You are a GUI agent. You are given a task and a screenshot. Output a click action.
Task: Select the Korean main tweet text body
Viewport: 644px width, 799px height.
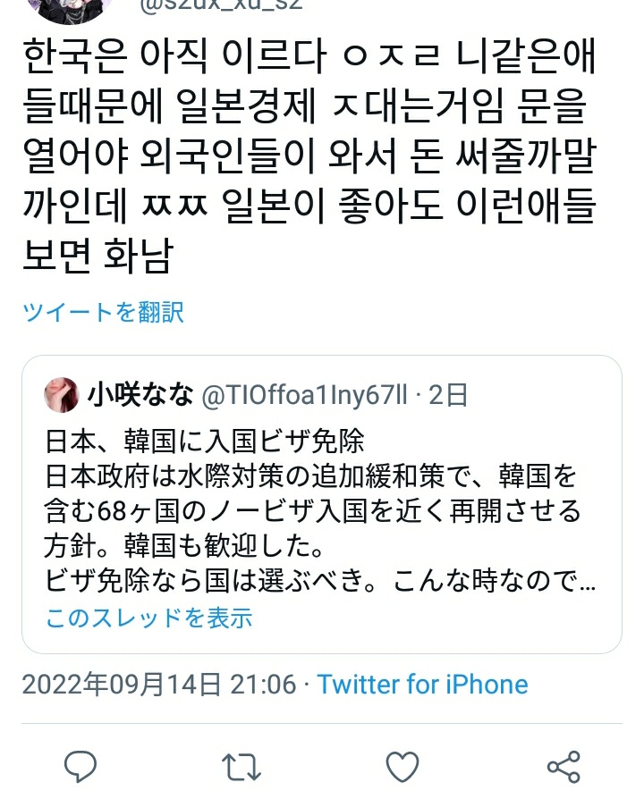click(309, 155)
